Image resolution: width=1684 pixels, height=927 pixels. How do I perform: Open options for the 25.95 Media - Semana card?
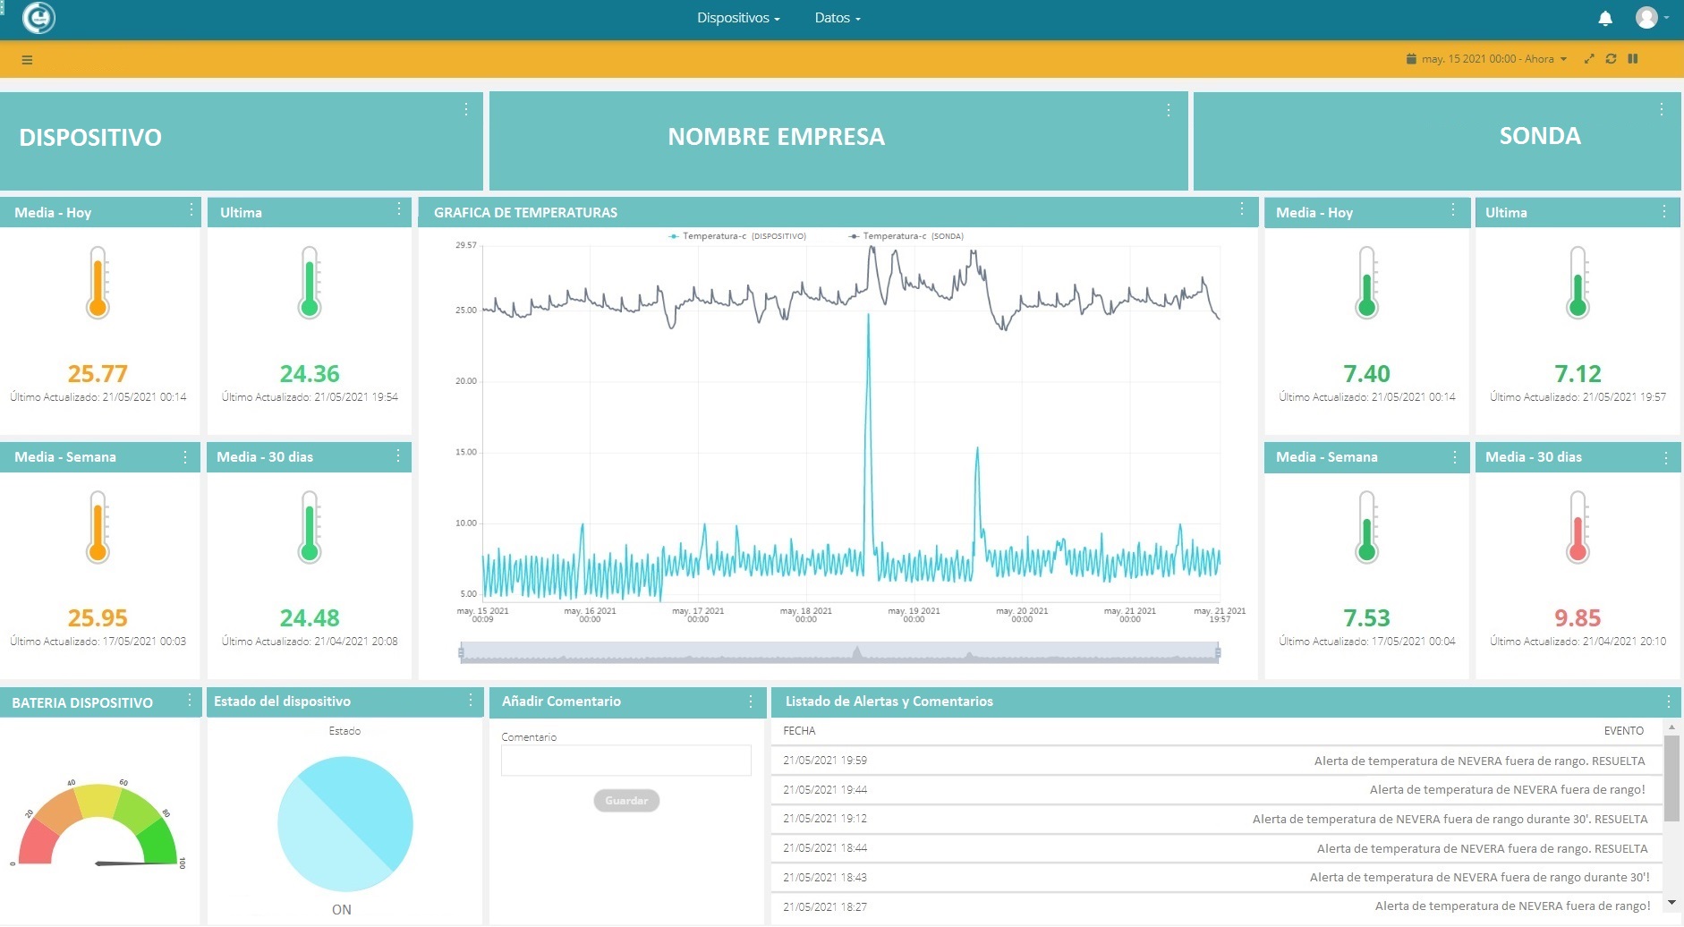pos(185,457)
